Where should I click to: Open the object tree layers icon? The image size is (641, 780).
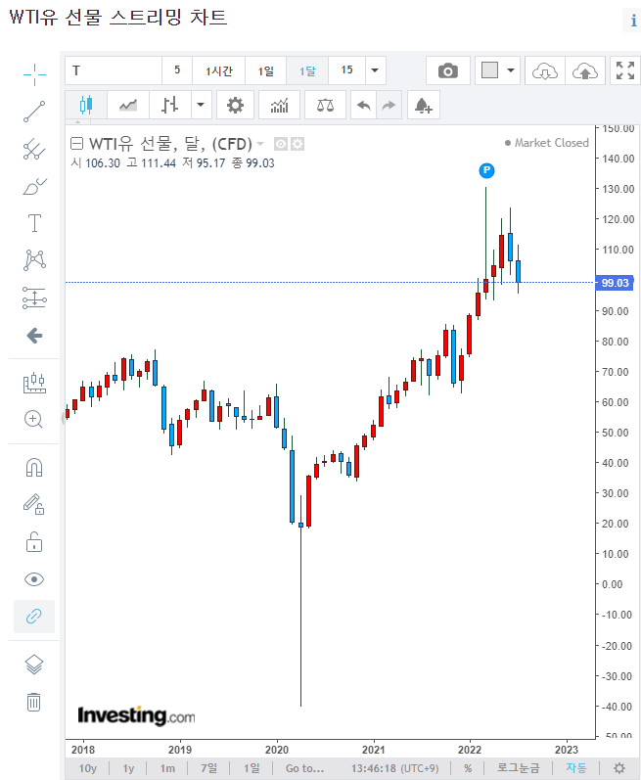click(34, 665)
